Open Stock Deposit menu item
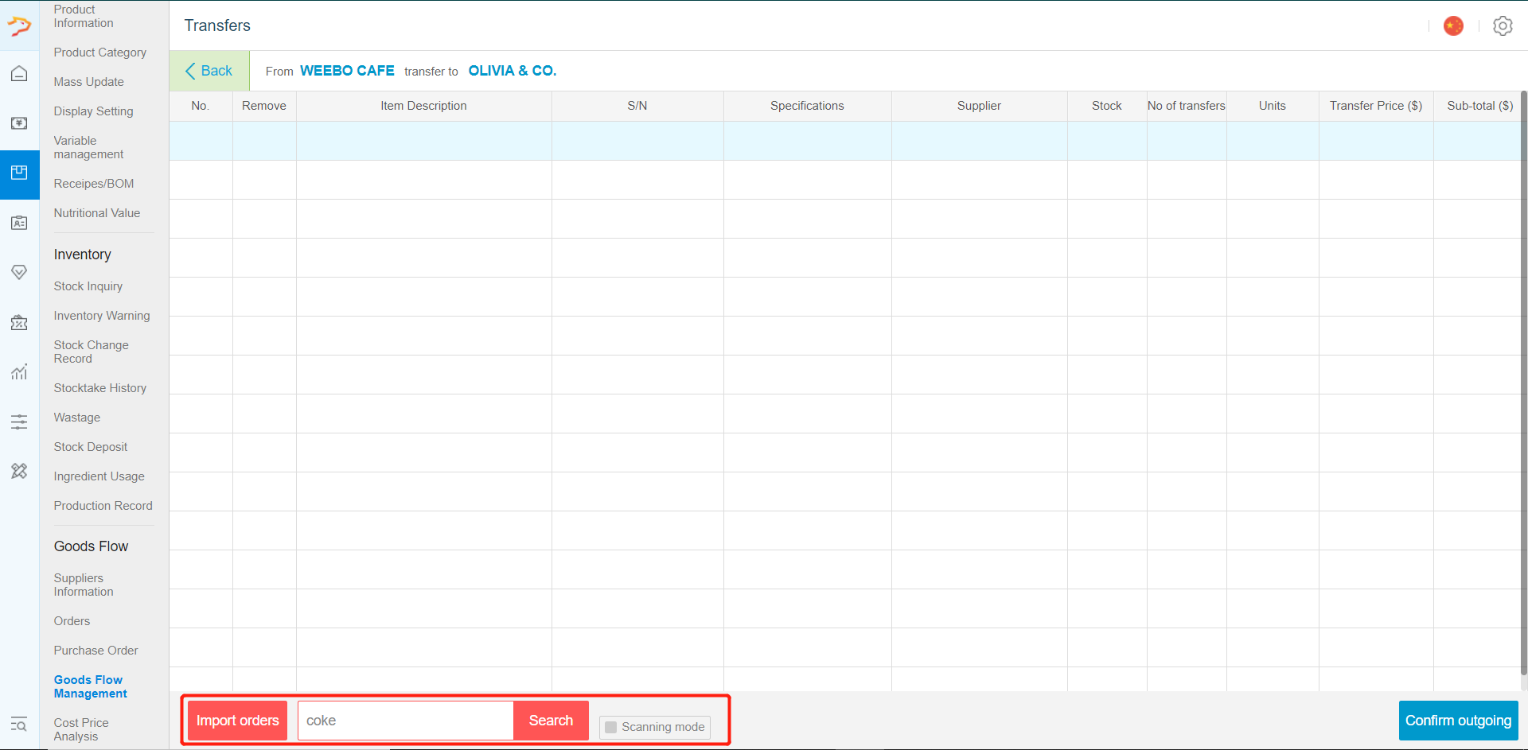Image resolution: width=1528 pixels, height=750 pixels. [x=91, y=447]
